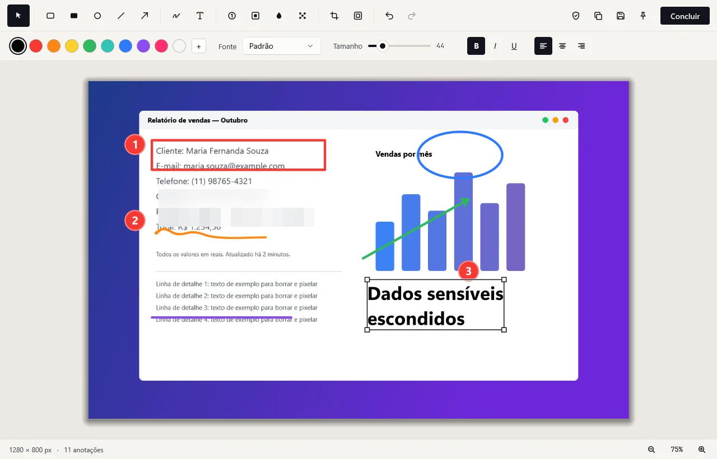Choose the filled rectangle tool
This screenshot has height=459, width=717.
(74, 16)
